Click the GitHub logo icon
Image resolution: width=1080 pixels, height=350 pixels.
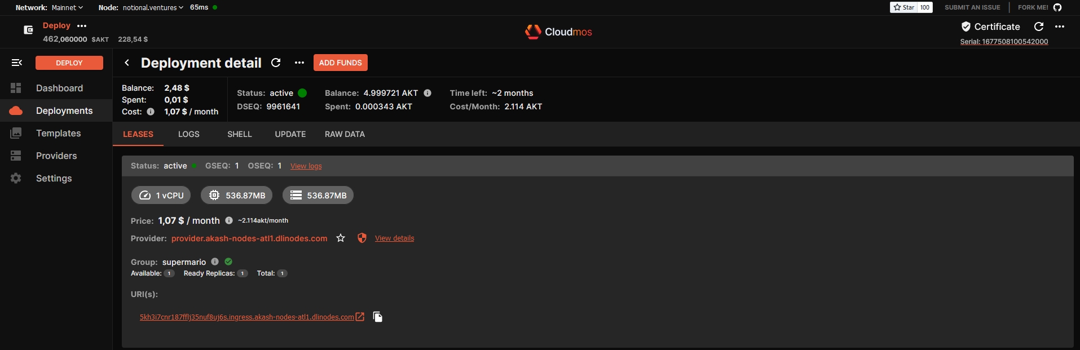point(1057,7)
